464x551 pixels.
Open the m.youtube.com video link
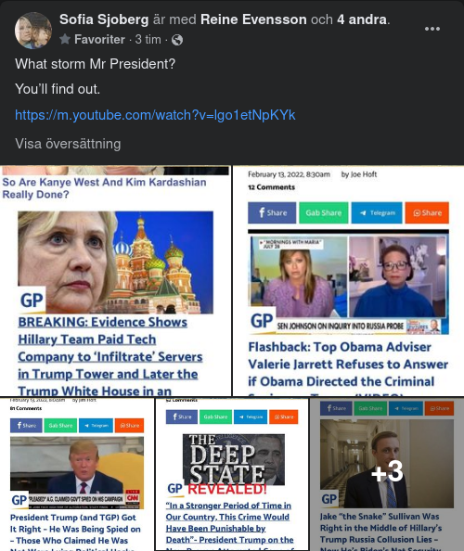click(155, 115)
